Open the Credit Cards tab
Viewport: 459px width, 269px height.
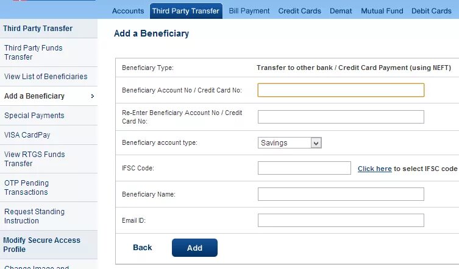point(299,11)
